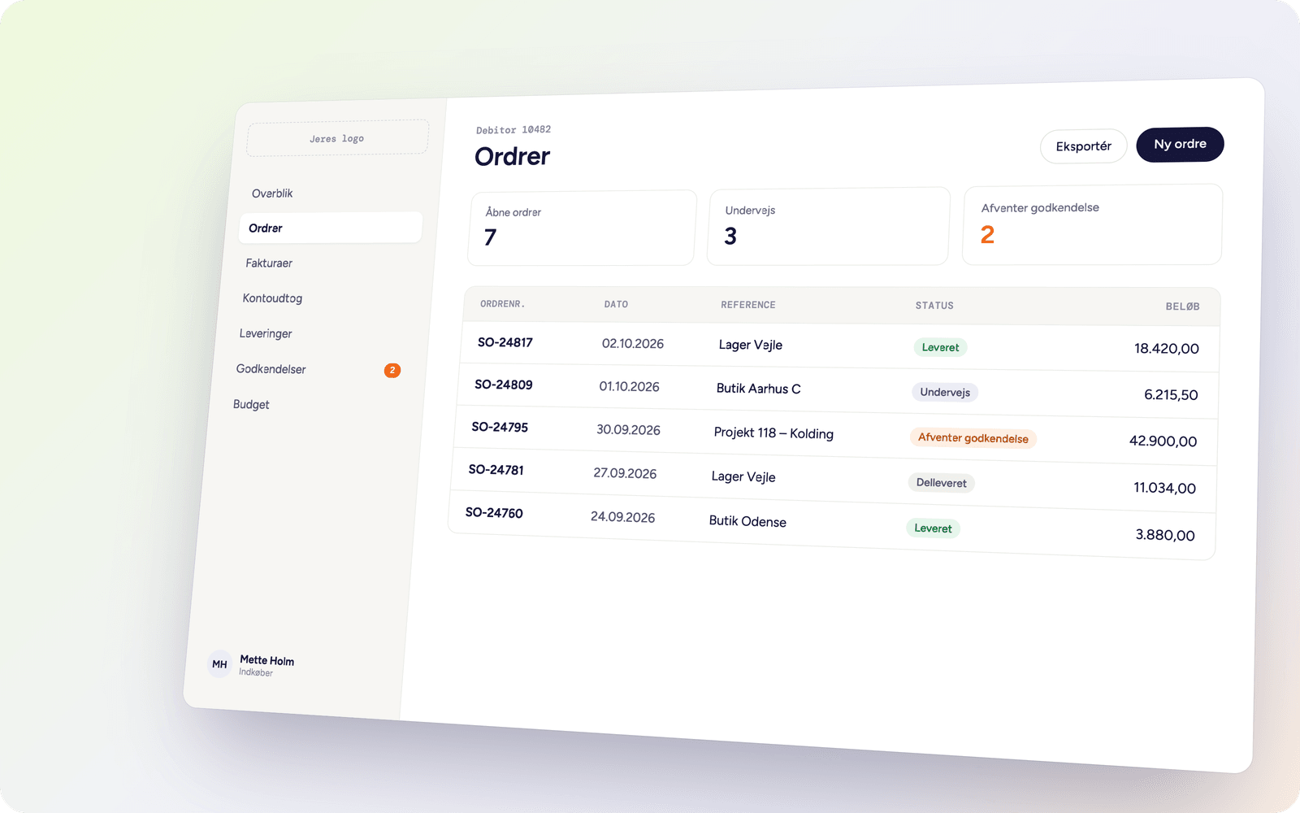Open the Åbne ordrer summary card
1300x813 pixels.
[x=582, y=228]
